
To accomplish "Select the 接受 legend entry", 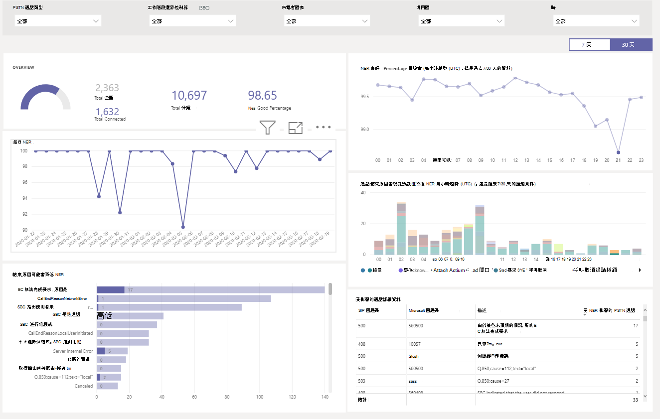I will pyautogui.click(x=374, y=270).
